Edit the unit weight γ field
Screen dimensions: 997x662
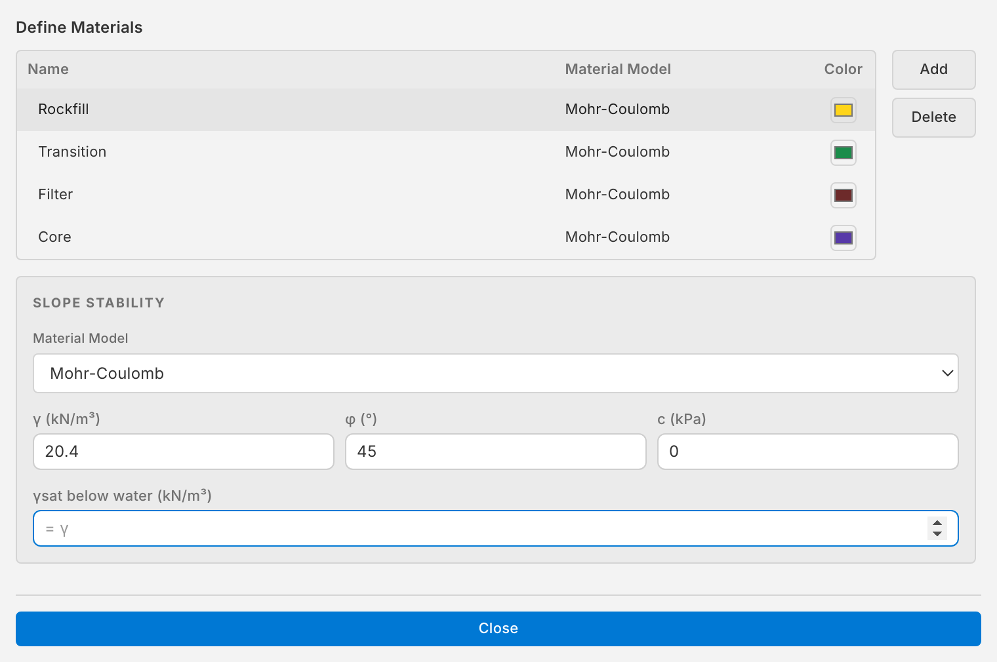coord(184,452)
